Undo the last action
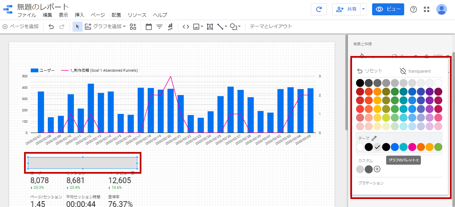This screenshot has width=455, height=207. (x=51, y=27)
